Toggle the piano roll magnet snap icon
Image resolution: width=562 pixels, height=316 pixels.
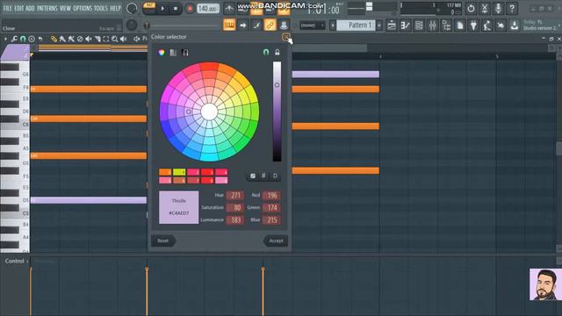[23, 39]
